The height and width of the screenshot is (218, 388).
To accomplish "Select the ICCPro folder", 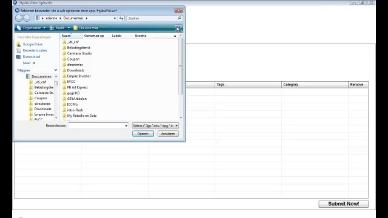I will point(70,105).
